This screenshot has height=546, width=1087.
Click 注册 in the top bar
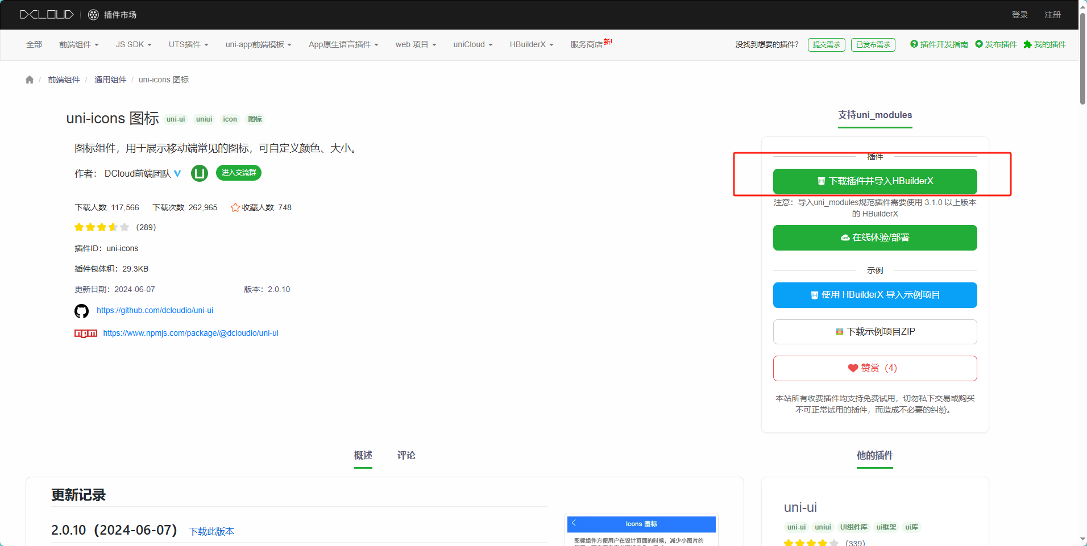[x=1053, y=15]
